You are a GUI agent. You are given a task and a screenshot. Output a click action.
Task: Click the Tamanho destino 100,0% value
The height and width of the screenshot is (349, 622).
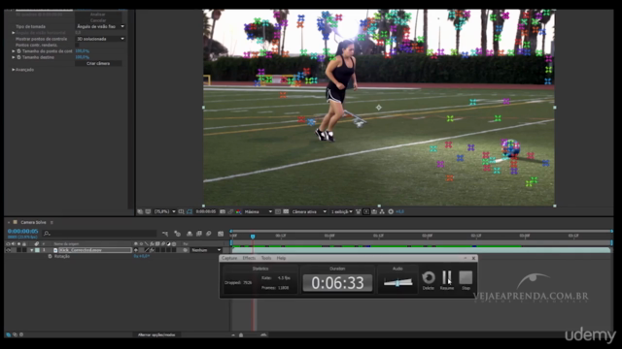tap(82, 57)
